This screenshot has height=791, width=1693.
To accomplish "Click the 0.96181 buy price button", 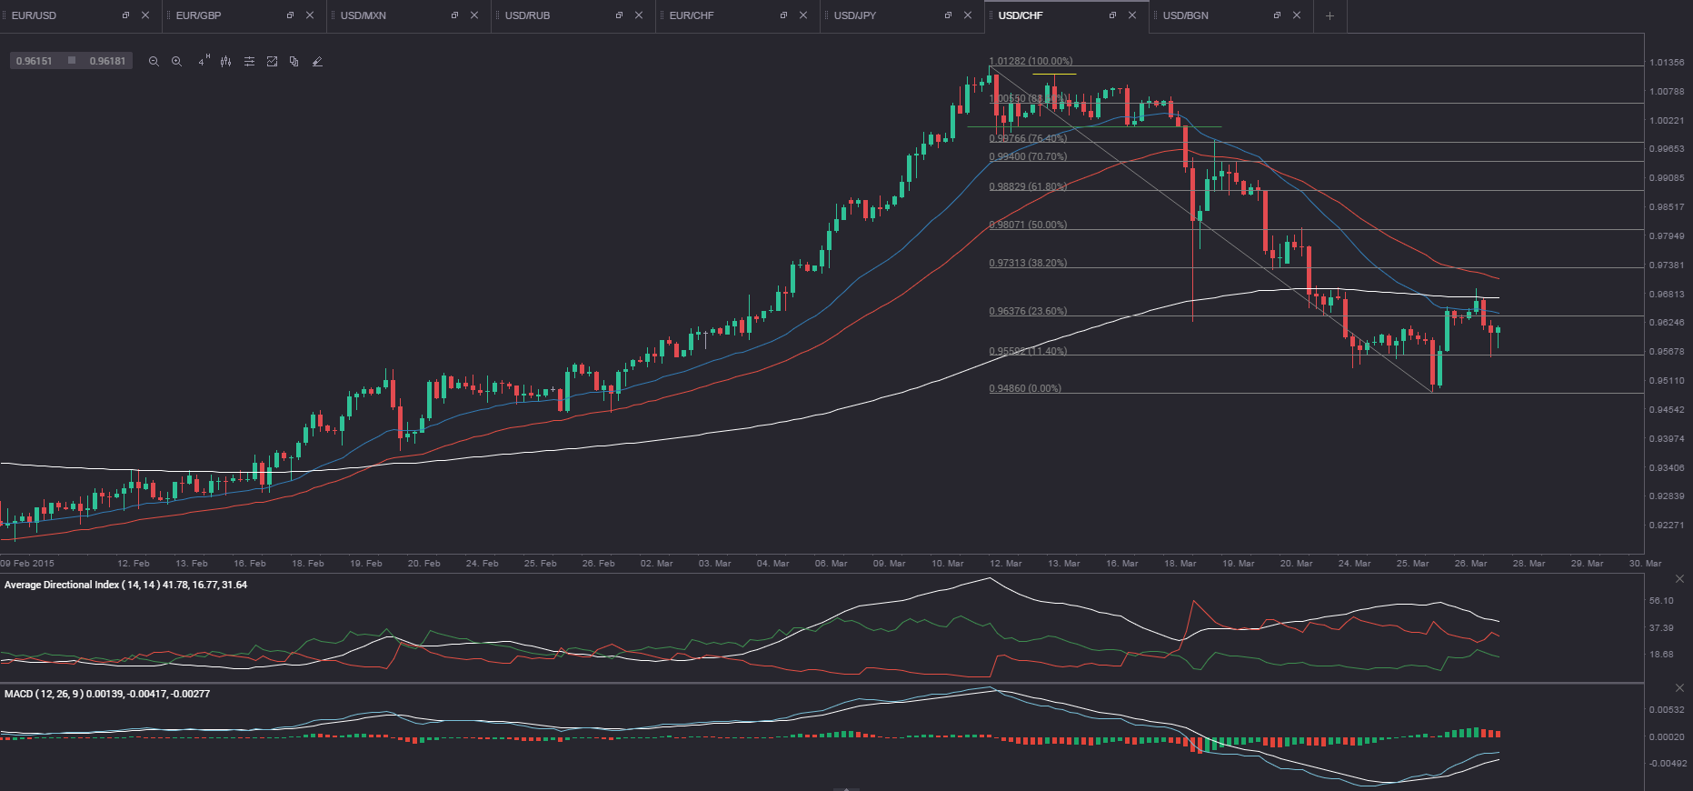I will click(107, 61).
